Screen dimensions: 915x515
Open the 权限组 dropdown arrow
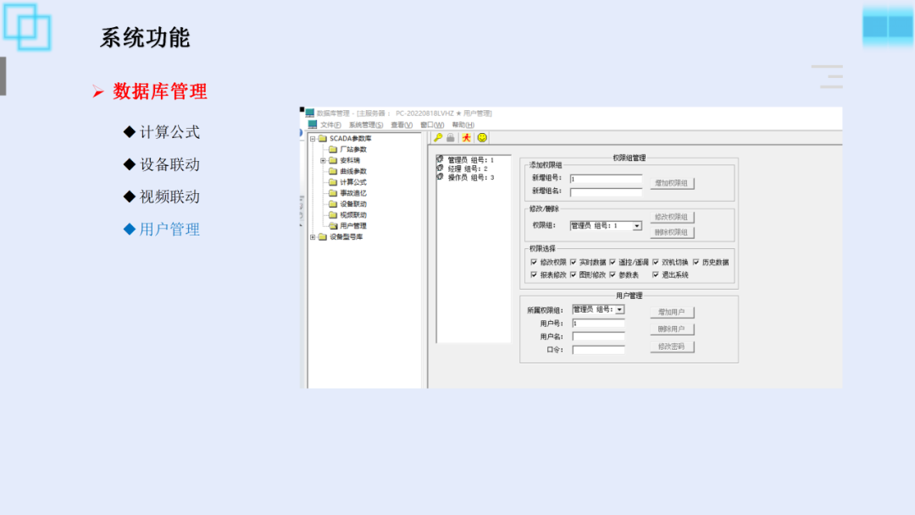click(x=636, y=225)
